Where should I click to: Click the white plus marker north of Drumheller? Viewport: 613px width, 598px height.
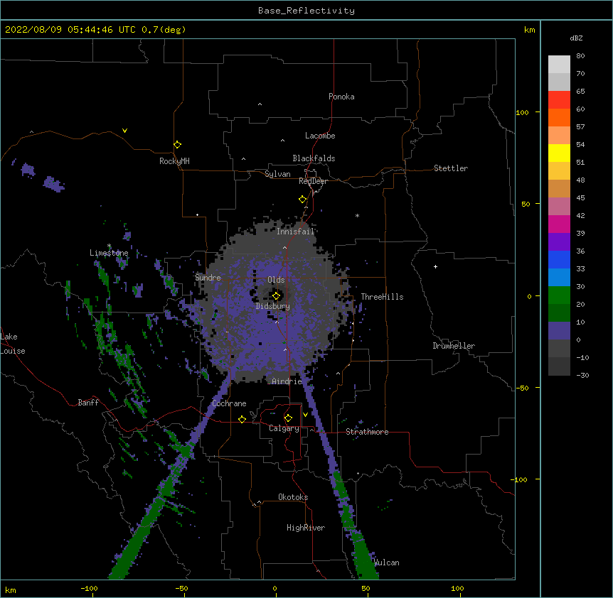pos(435,266)
